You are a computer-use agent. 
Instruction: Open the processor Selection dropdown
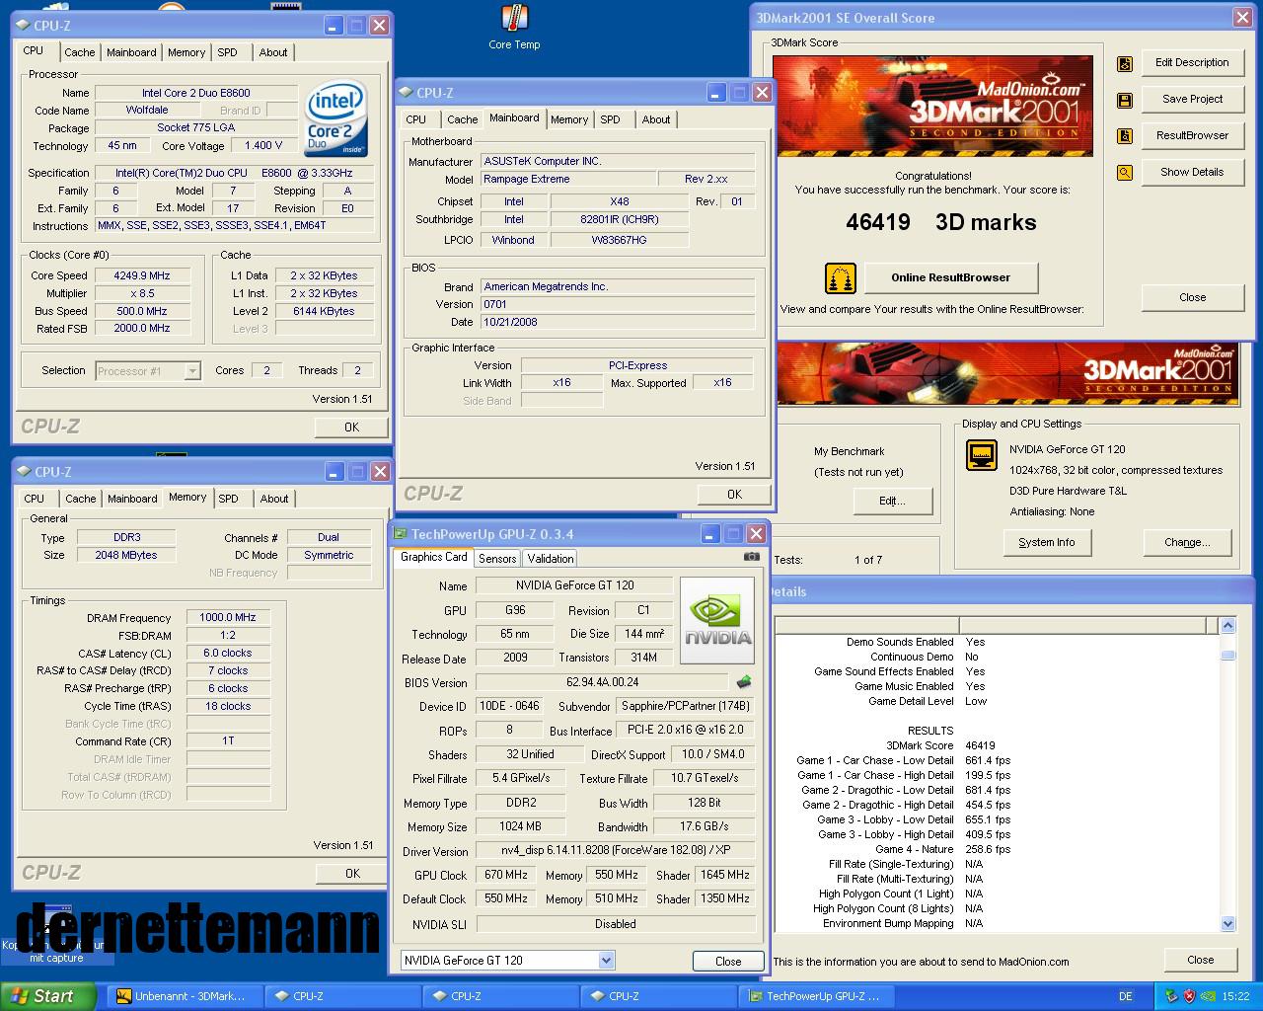[193, 372]
